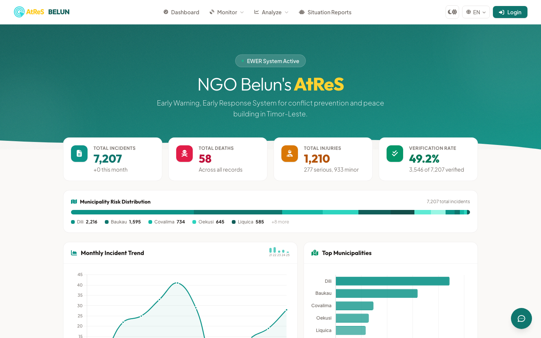Select Liquica 585 legend entry
This screenshot has width=541, height=338.
pyautogui.click(x=248, y=222)
